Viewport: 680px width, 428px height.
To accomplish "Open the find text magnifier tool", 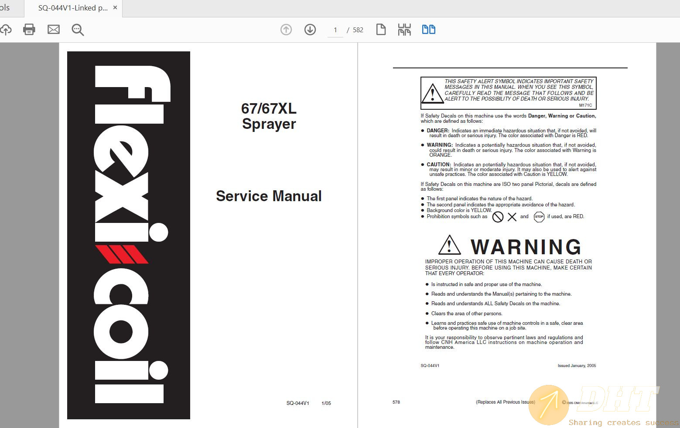I will click(78, 30).
